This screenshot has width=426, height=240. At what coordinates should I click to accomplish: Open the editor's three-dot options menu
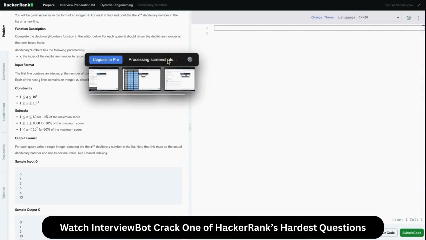pyautogui.click(x=418, y=18)
